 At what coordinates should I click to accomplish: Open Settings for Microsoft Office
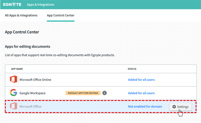tap(180, 107)
